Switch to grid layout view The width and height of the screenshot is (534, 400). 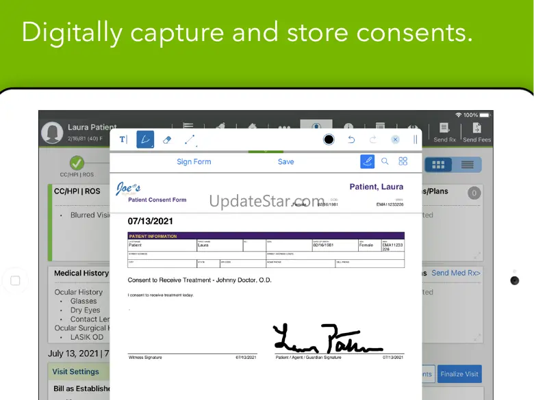pyautogui.click(x=438, y=165)
